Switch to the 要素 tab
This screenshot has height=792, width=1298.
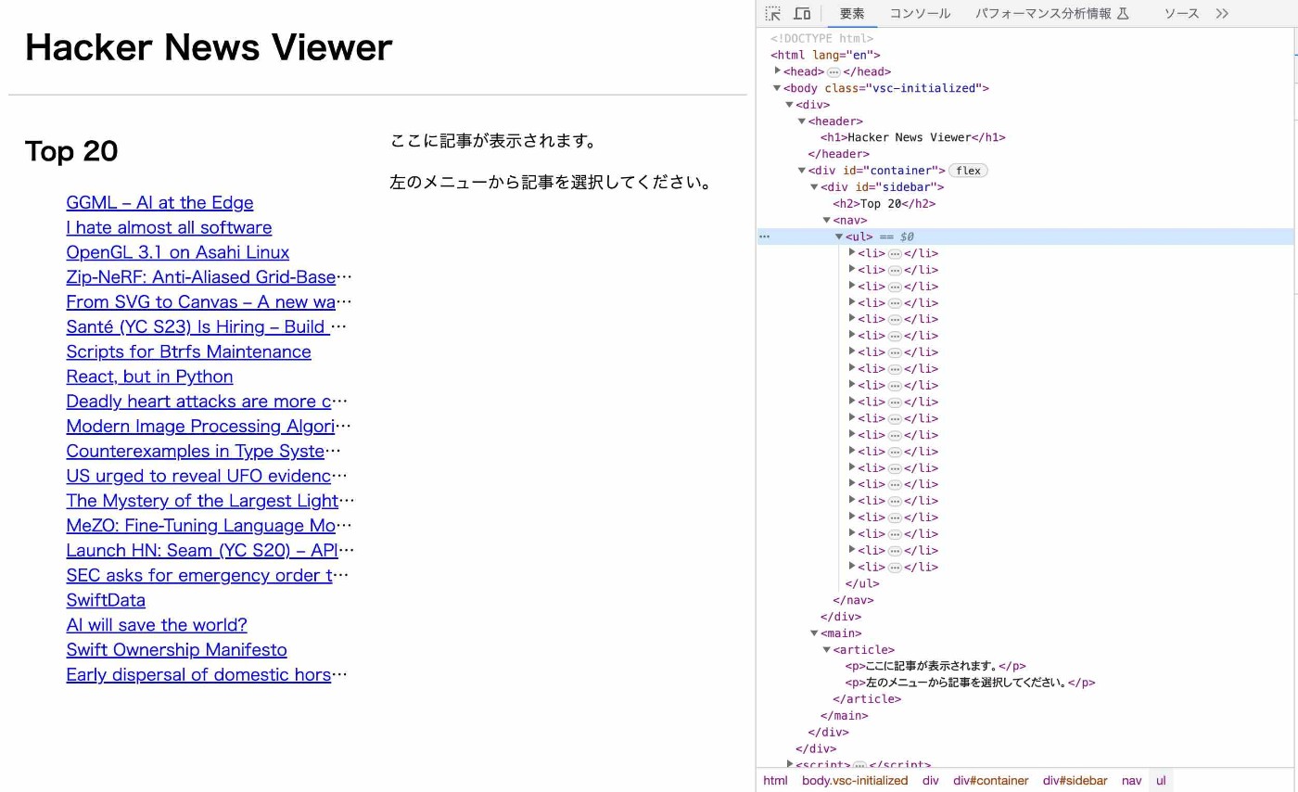[852, 13]
